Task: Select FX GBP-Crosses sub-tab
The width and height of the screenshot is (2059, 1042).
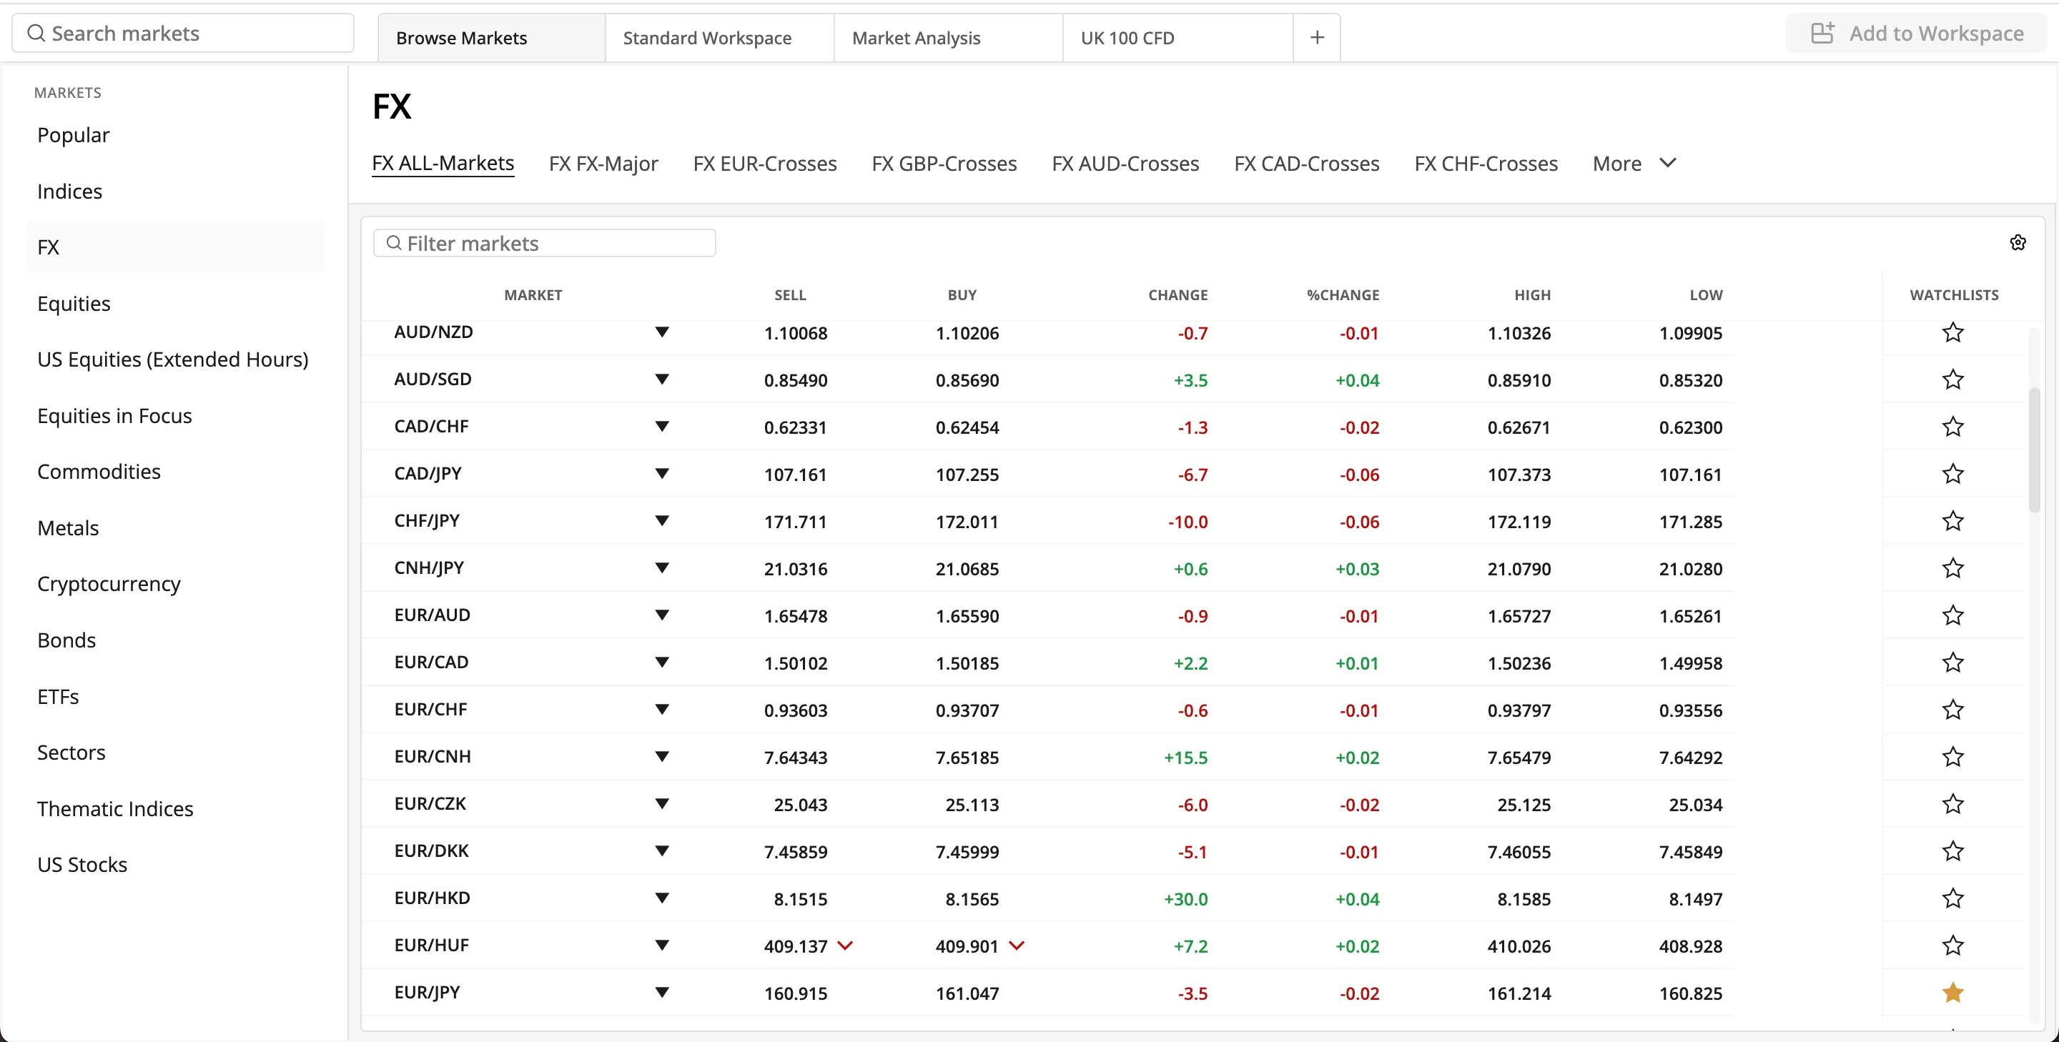Action: [944, 164]
